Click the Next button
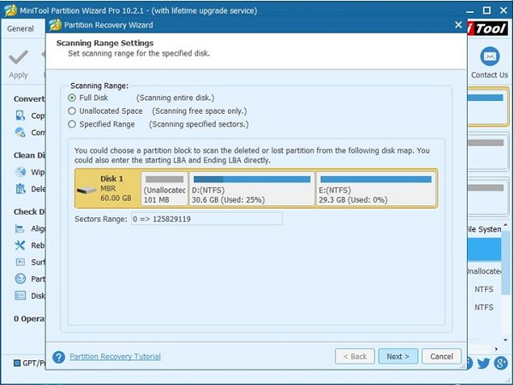 tap(398, 356)
